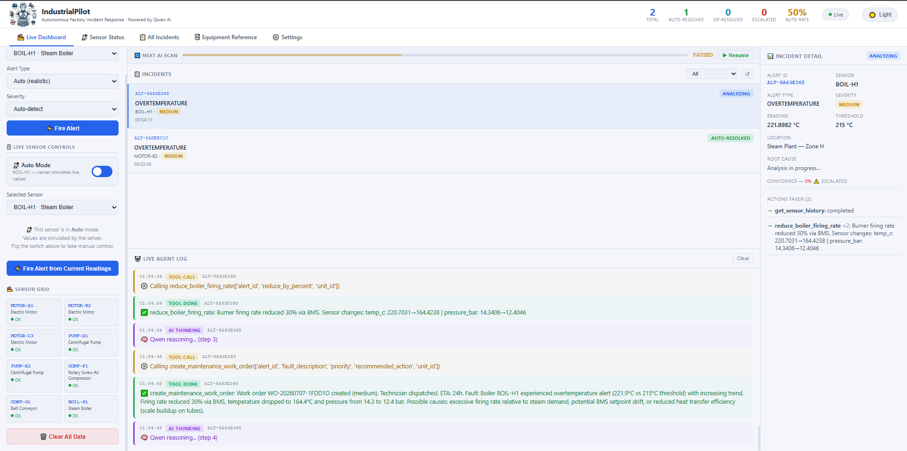The height and width of the screenshot is (451, 907).
Task: Open the Alert Type dropdown
Action: point(62,81)
